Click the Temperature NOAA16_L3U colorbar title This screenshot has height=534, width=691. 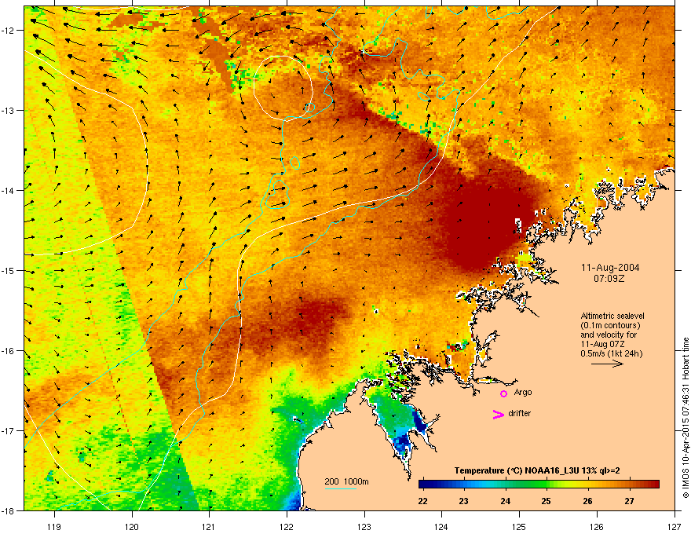(537, 470)
